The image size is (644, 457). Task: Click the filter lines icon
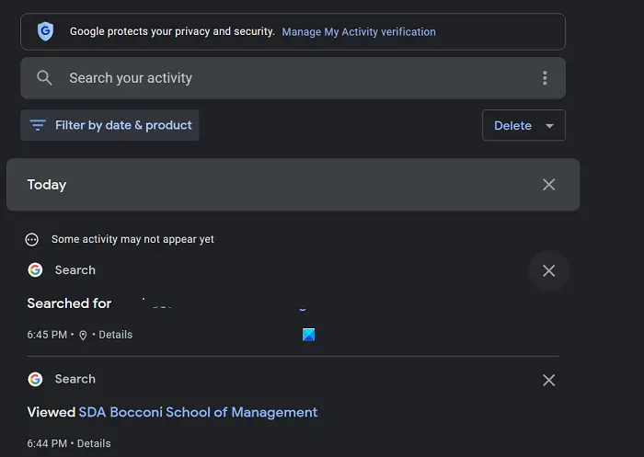point(38,125)
